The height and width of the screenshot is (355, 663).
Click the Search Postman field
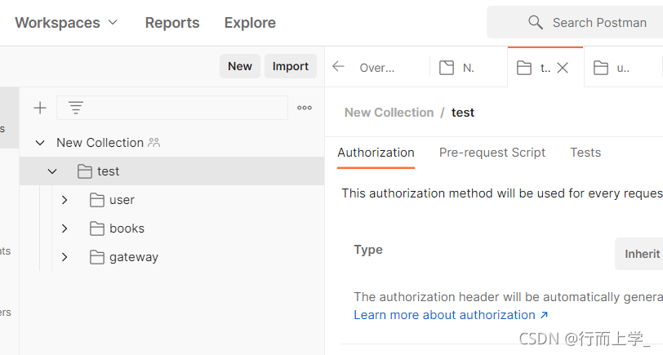pyautogui.click(x=575, y=22)
